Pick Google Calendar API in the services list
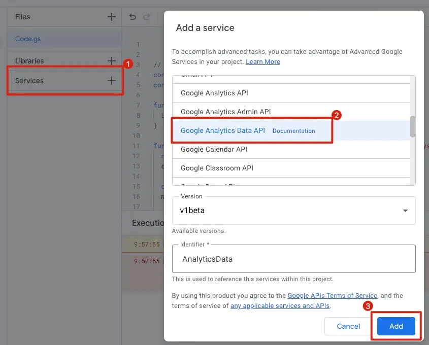429x345 pixels. pyautogui.click(x=214, y=149)
